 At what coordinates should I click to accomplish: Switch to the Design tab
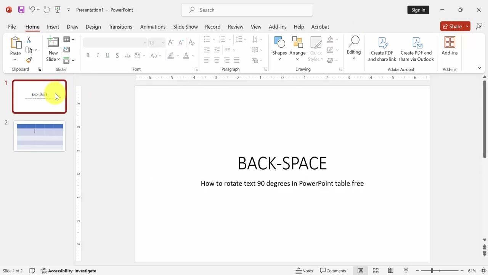point(93,27)
